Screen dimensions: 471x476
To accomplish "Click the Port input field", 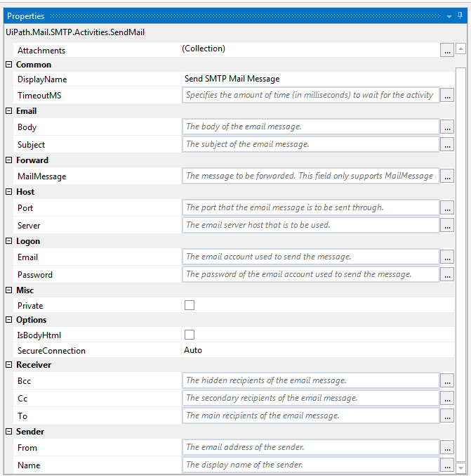I will (311, 207).
